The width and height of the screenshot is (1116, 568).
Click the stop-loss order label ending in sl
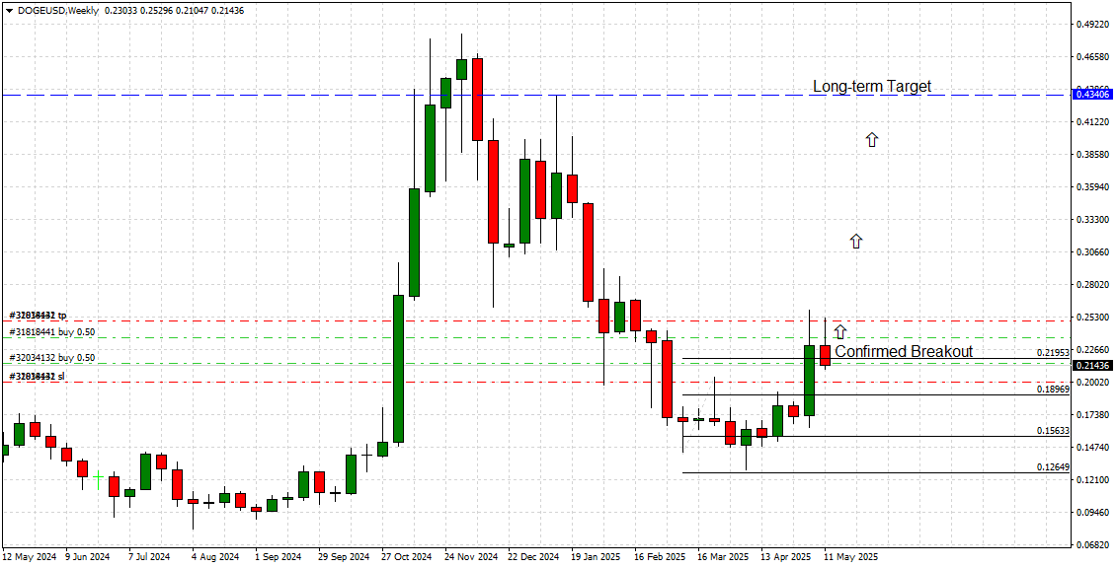37,376
